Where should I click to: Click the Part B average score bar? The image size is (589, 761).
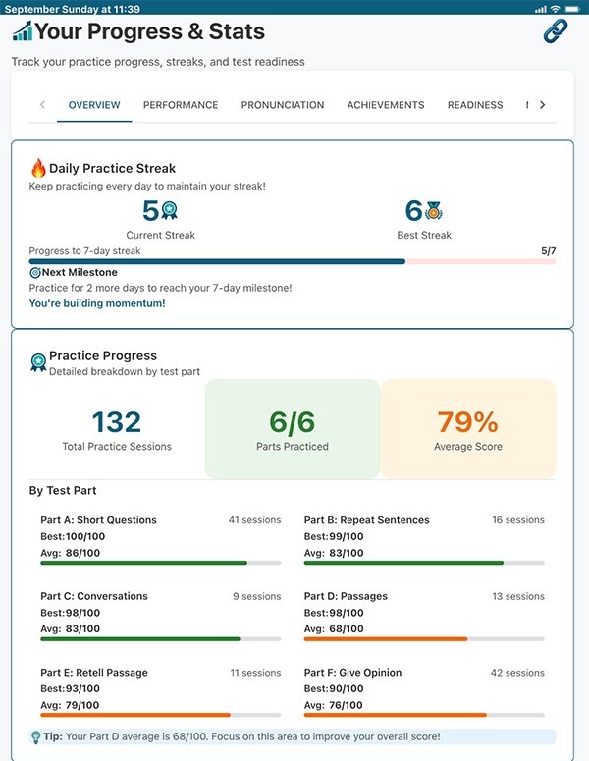point(424,563)
